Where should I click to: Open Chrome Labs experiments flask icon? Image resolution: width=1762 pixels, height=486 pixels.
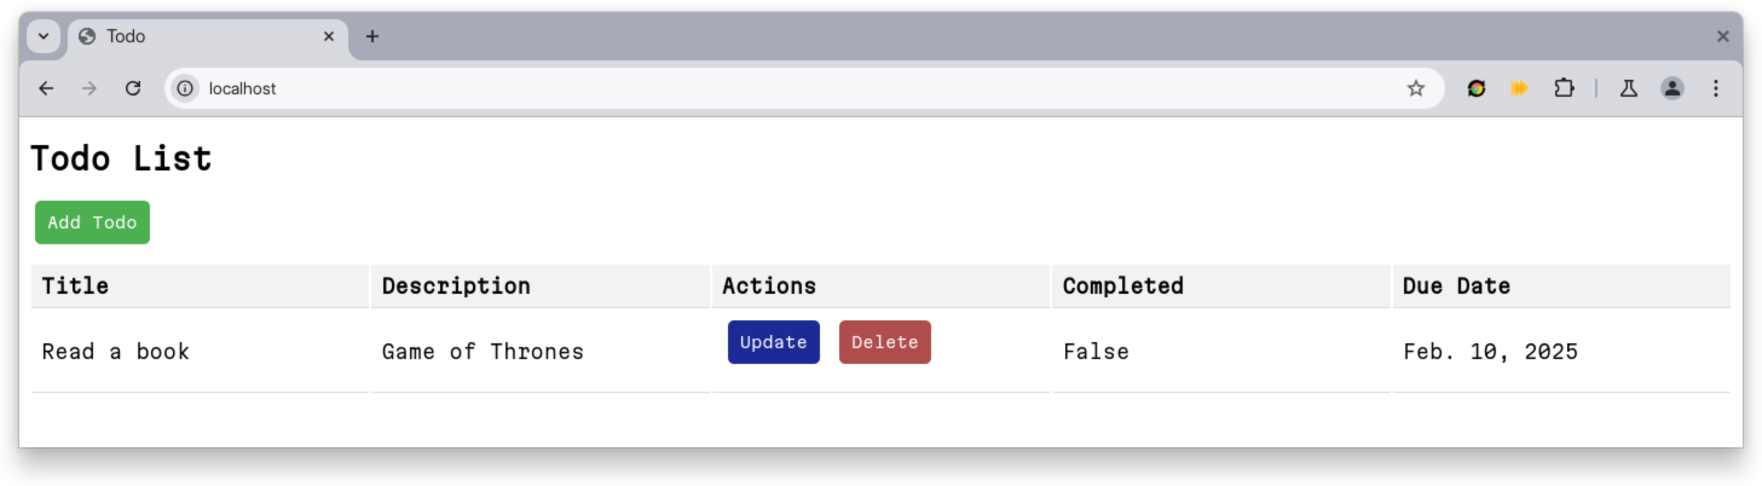tap(1630, 88)
